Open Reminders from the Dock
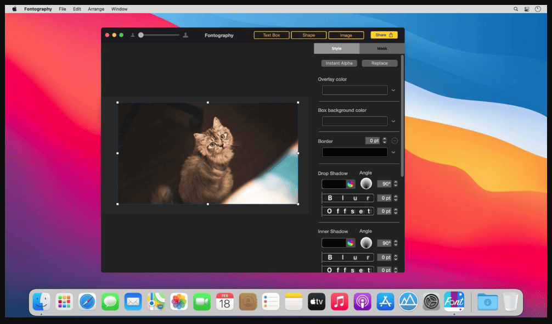 click(x=271, y=301)
